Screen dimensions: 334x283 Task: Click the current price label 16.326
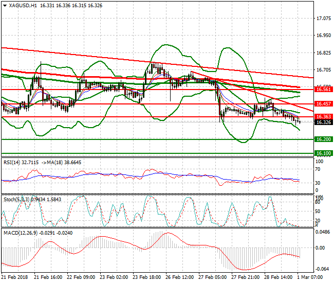click(x=324, y=122)
